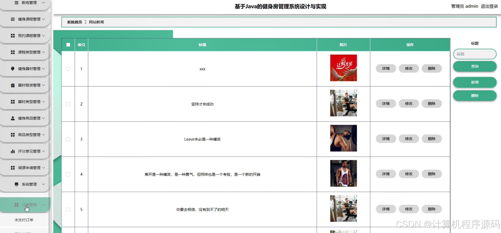Expand the 系统管理 chevron
Image resolution: width=501 pixels, height=233 pixels.
point(43,184)
